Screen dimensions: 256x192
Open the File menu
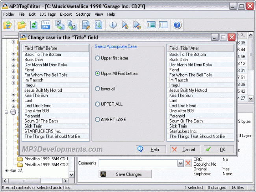pos(22,14)
